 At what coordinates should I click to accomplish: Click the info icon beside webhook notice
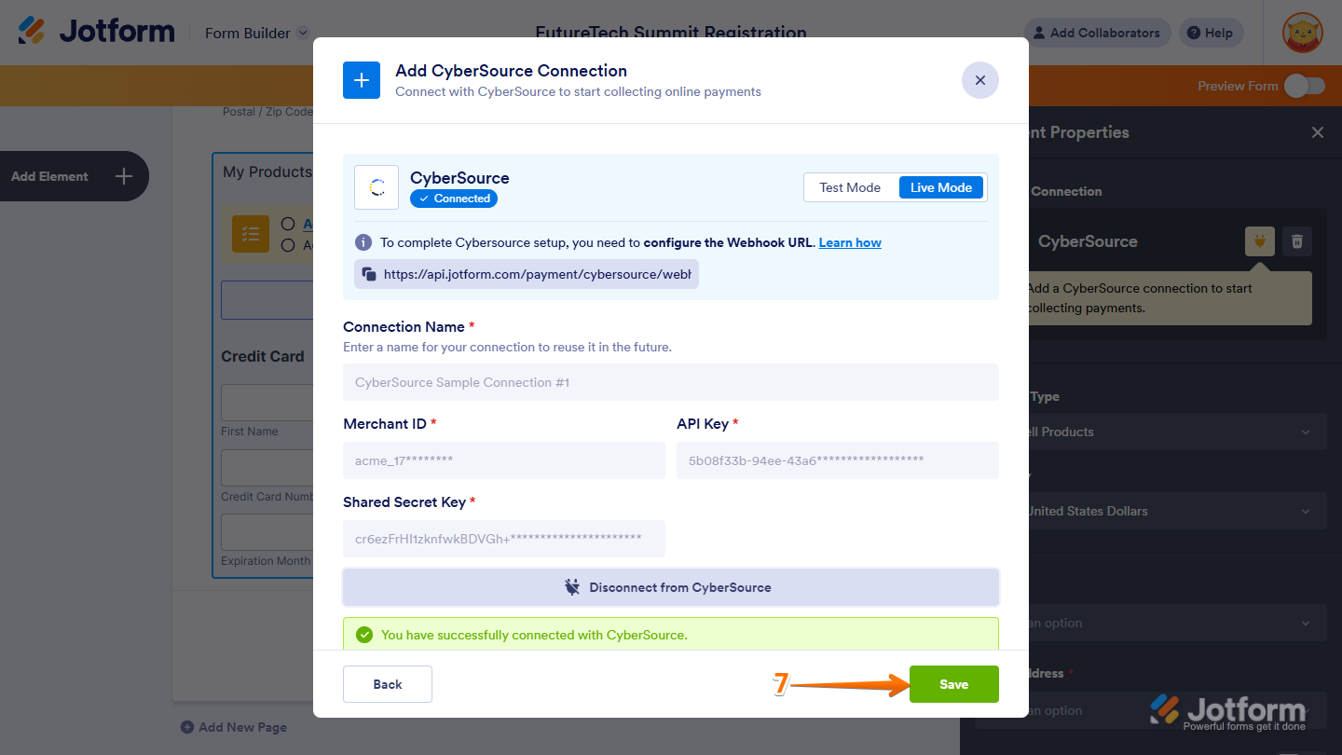coord(363,242)
